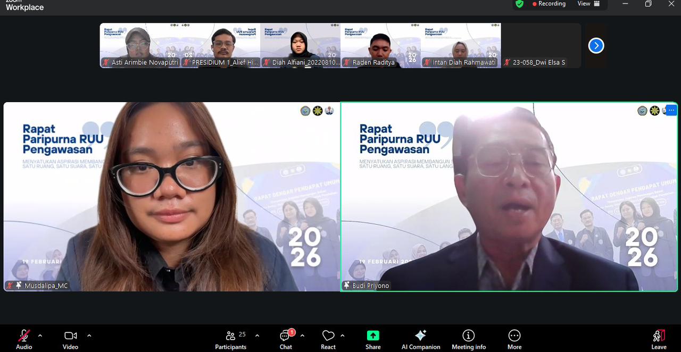Screen dimensions: 681x352
Task: Open the View layout menu
Action: pos(588,4)
